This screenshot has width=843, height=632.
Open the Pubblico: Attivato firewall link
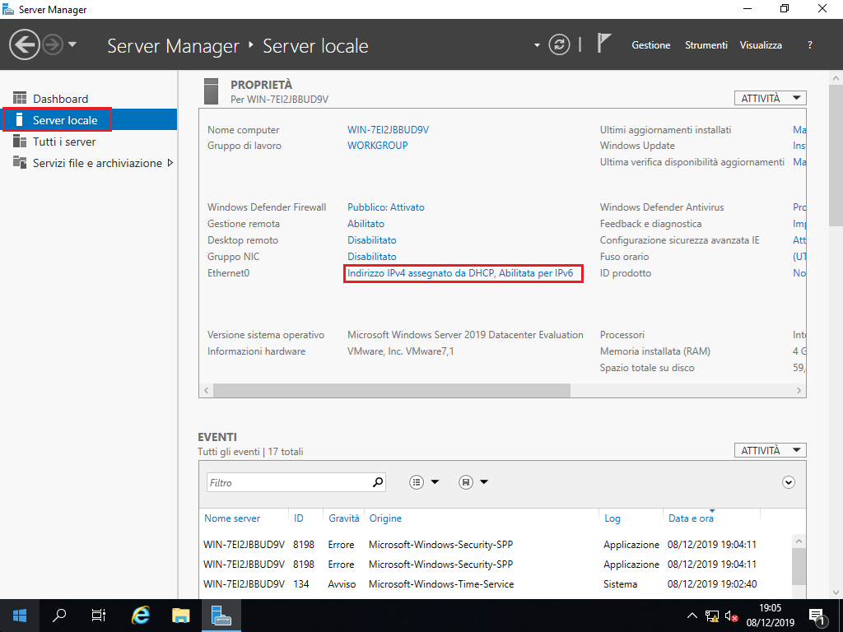click(385, 207)
